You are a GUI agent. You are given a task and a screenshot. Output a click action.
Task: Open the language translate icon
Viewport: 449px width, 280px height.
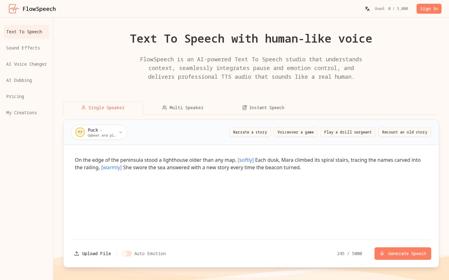coord(367,9)
